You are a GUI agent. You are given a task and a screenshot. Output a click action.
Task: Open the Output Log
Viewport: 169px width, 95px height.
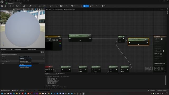click(15, 91)
